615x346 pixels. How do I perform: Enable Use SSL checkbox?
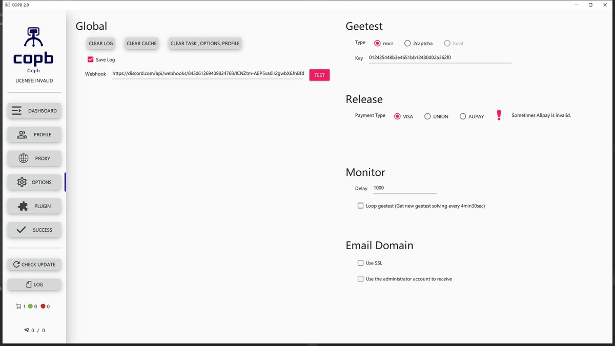[360, 263]
